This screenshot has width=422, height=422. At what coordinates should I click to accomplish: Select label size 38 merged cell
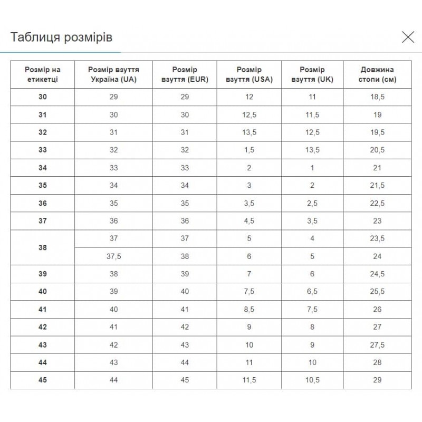pyautogui.click(x=43, y=247)
